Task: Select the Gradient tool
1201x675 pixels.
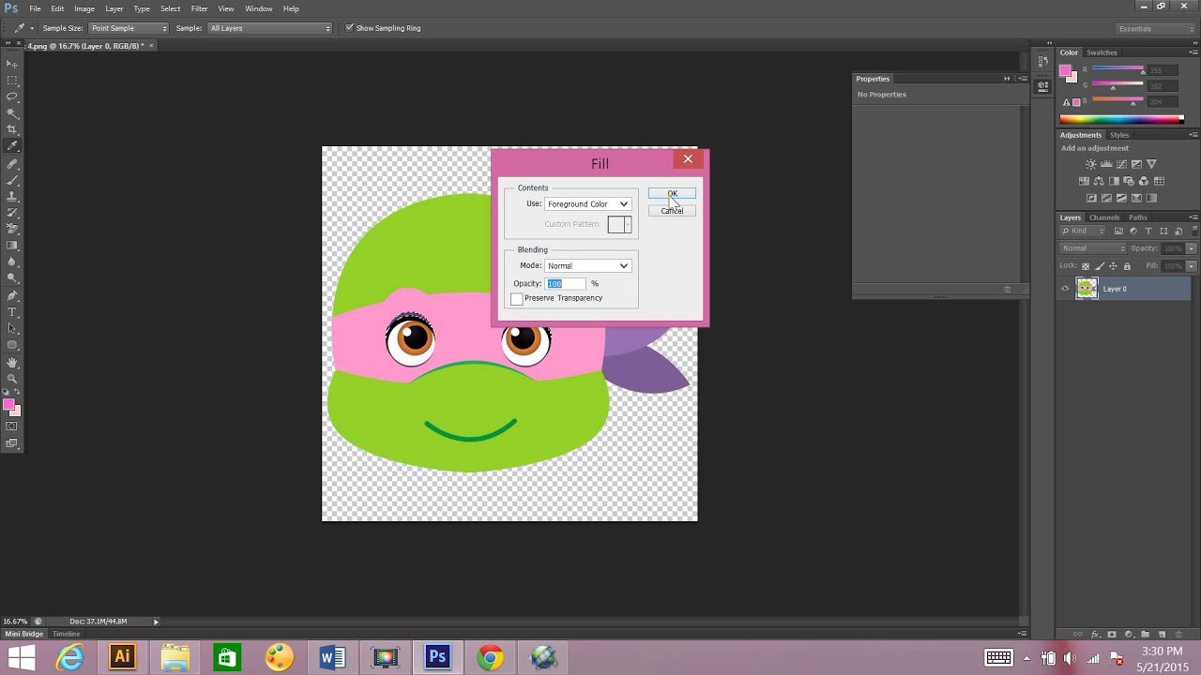Action: tap(12, 246)
